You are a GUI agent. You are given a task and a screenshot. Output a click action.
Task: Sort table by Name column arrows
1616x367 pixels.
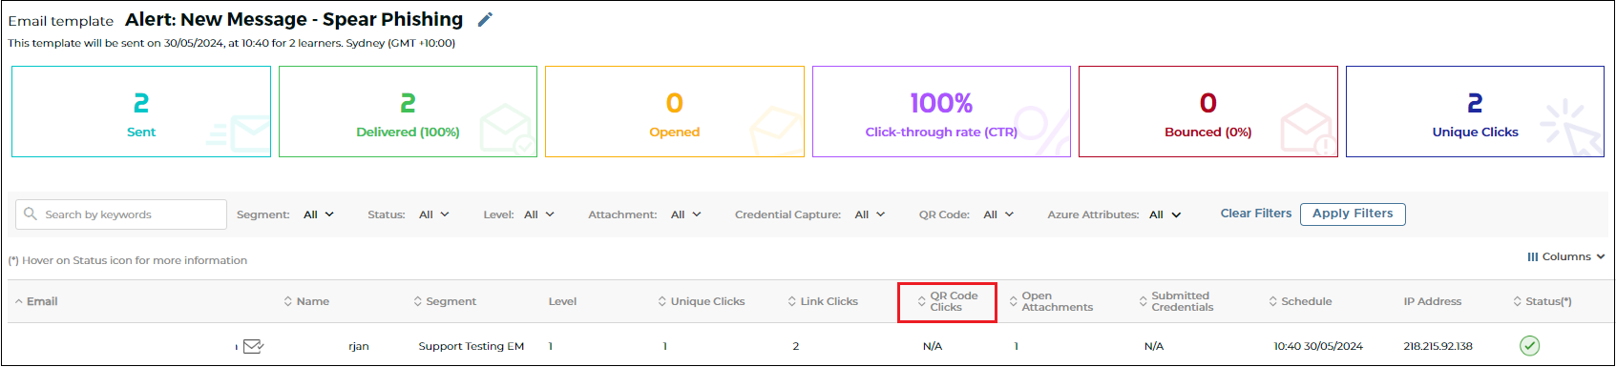pyautogui.click(x=288, y=301)
